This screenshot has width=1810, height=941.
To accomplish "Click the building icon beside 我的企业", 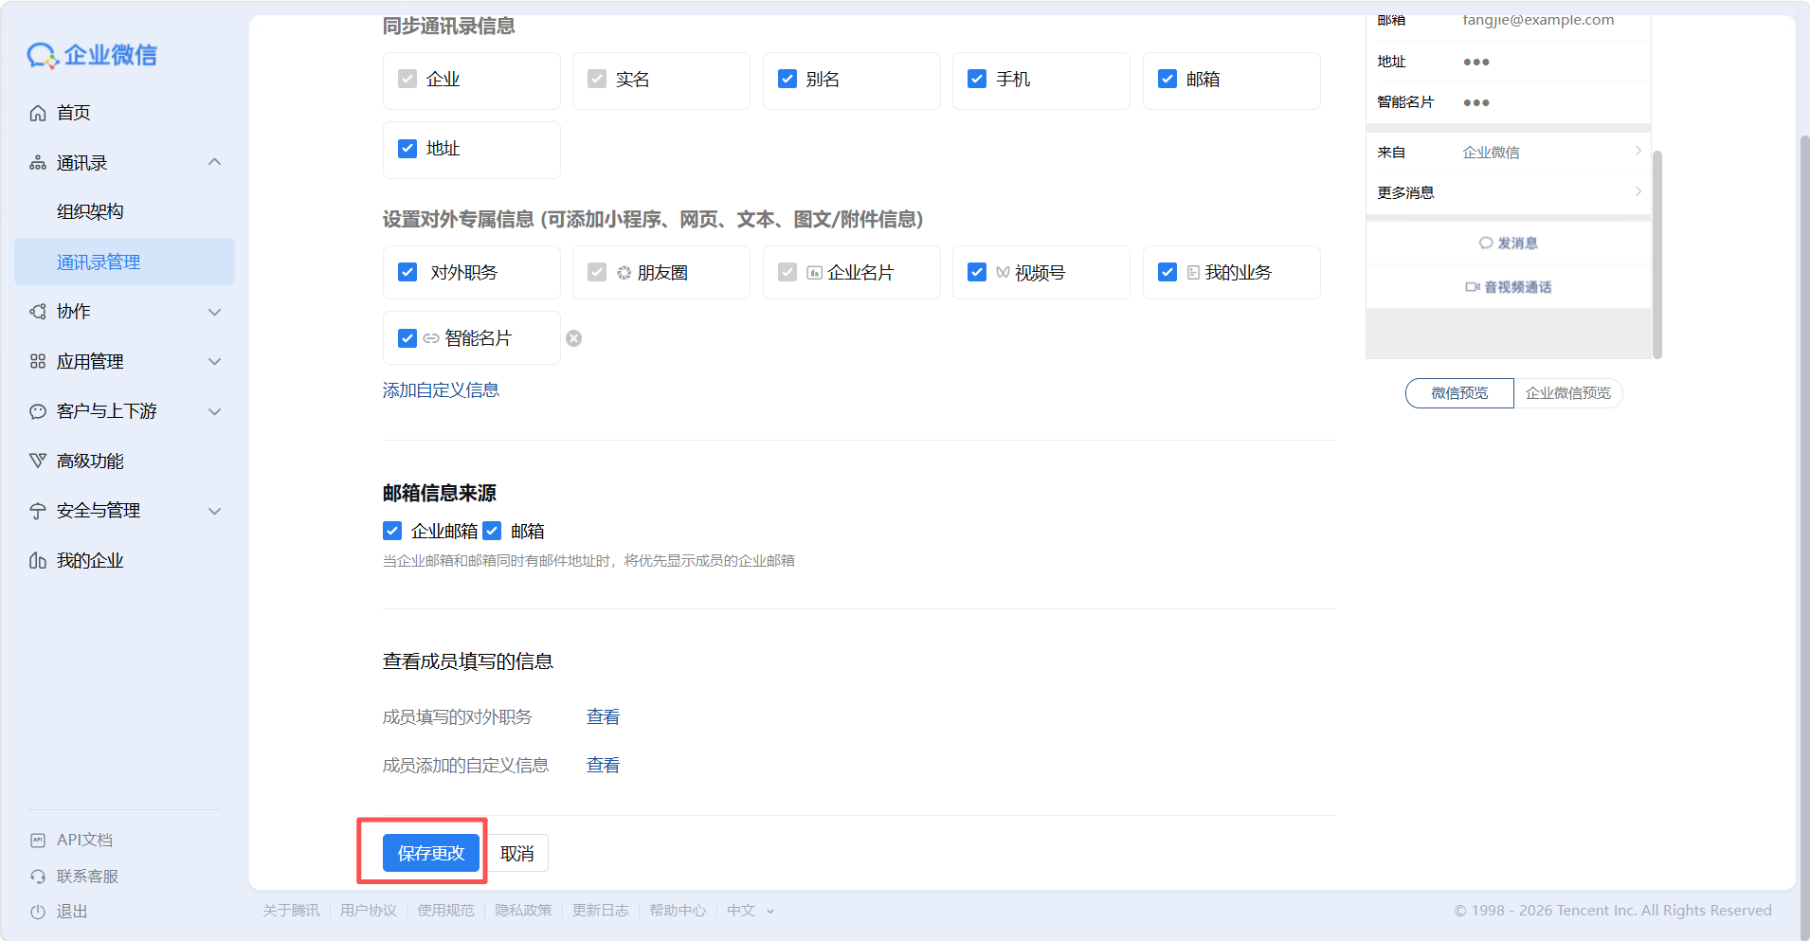I will click(x=38, y=560).
